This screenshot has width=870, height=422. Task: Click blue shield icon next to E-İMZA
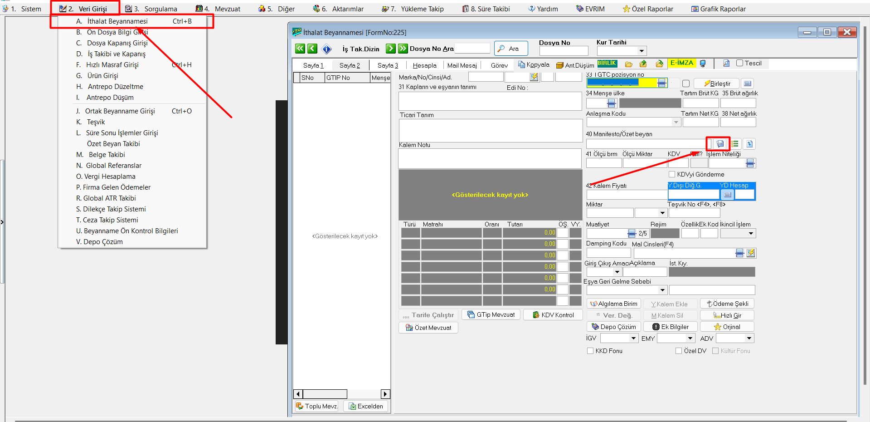pyautogui.click(x=703, y=64)
